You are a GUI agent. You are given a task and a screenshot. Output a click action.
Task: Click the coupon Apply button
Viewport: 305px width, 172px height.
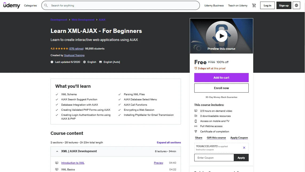pos(241,158)
